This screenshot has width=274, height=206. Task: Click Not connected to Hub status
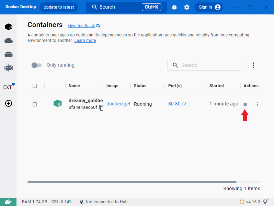tap(103, 202)
